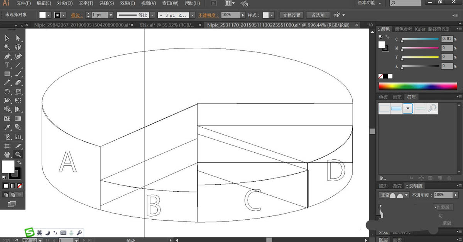Select the Pen tool
Image resolution: width=463 pixels, height=242 pixels.
click(x=7, y=56)
